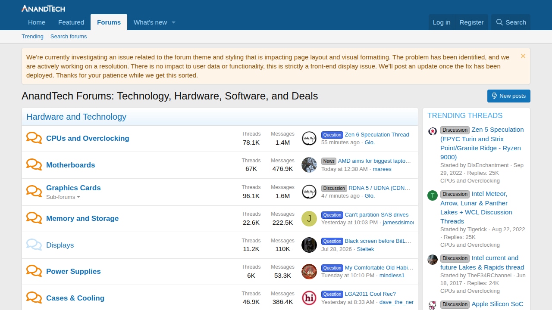The height and width of the screenshot is (310, 552).
Task: Expand Graphics Cards Sub-forums list
Action: click(63, 197)
